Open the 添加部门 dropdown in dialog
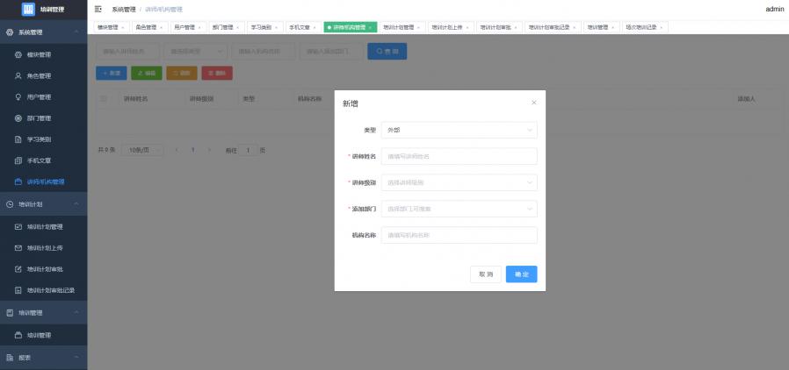Screen dimensions: 789x370 [460, 209]
